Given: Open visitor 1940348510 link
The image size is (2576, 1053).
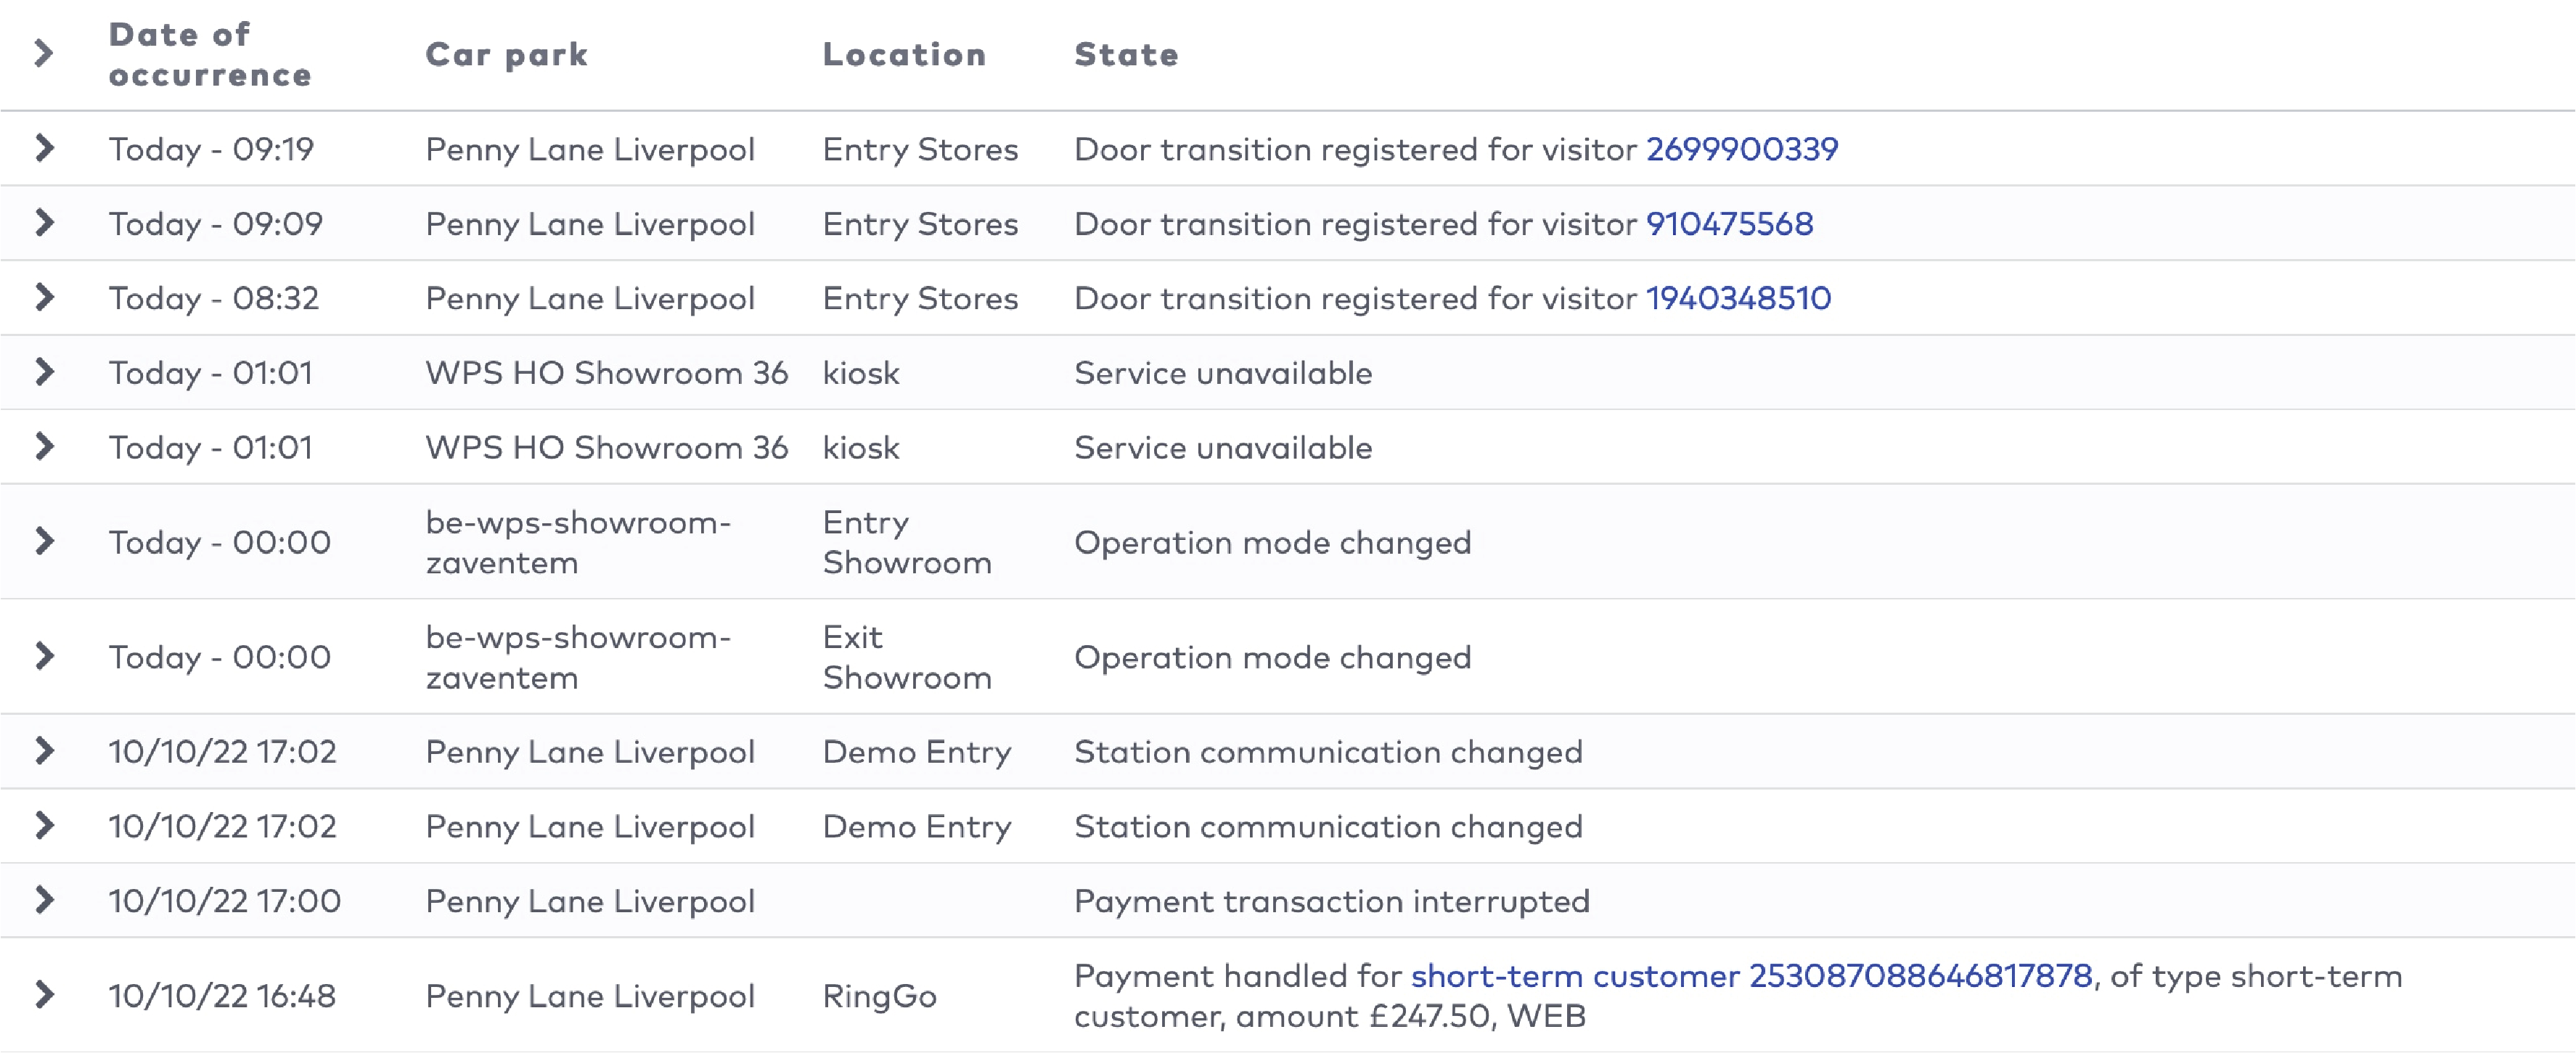Looking at the screenshot, I should click(x=1738, y=298).
